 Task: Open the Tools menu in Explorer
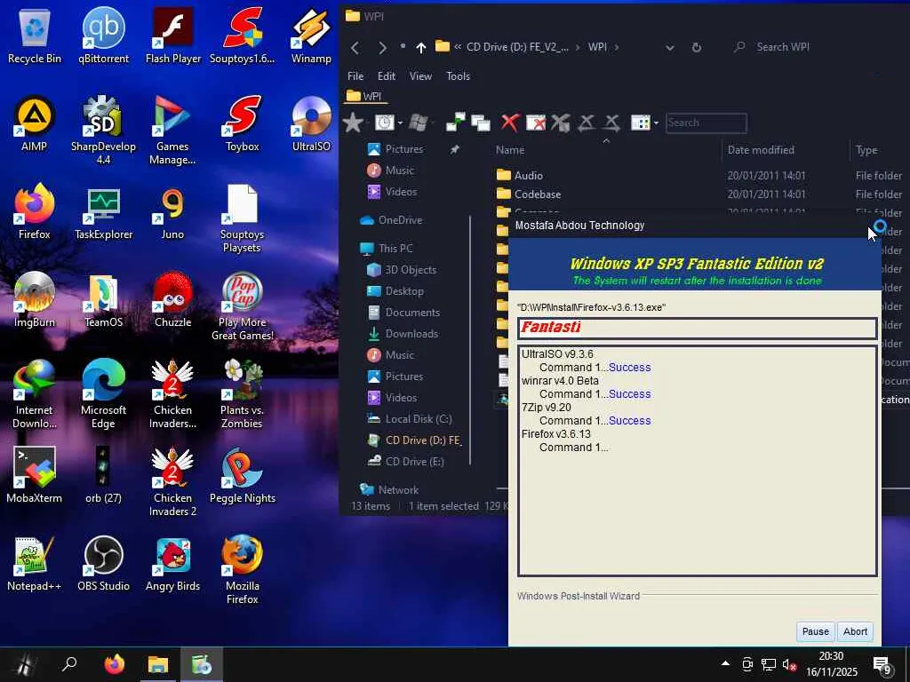pyautogui.click(x=459, y=76)
